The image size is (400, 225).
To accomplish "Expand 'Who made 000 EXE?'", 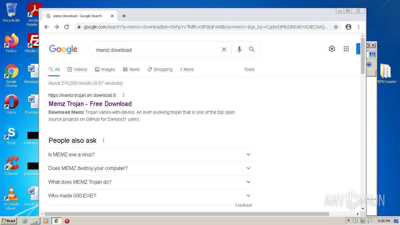I will pyautogui.click(x=150, y=196).
